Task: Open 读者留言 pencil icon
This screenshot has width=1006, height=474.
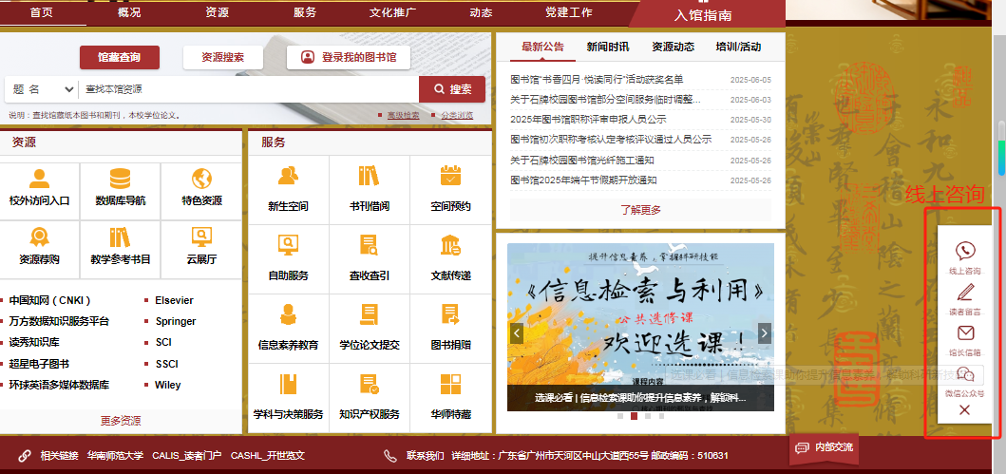Action: click(964, 292)
